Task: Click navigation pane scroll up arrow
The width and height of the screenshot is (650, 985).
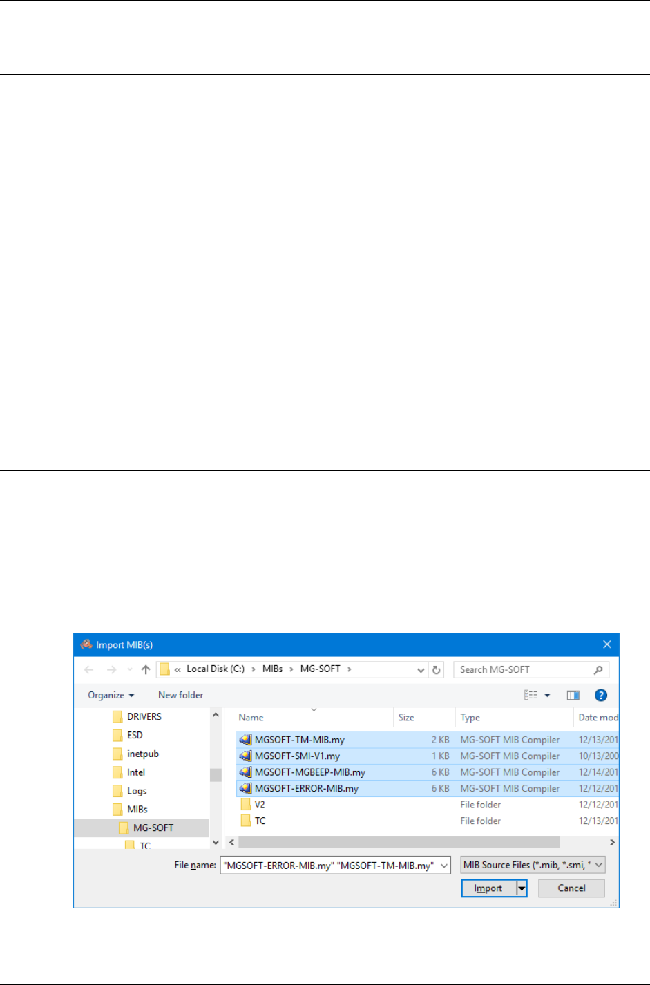Action: coord(216,715)
